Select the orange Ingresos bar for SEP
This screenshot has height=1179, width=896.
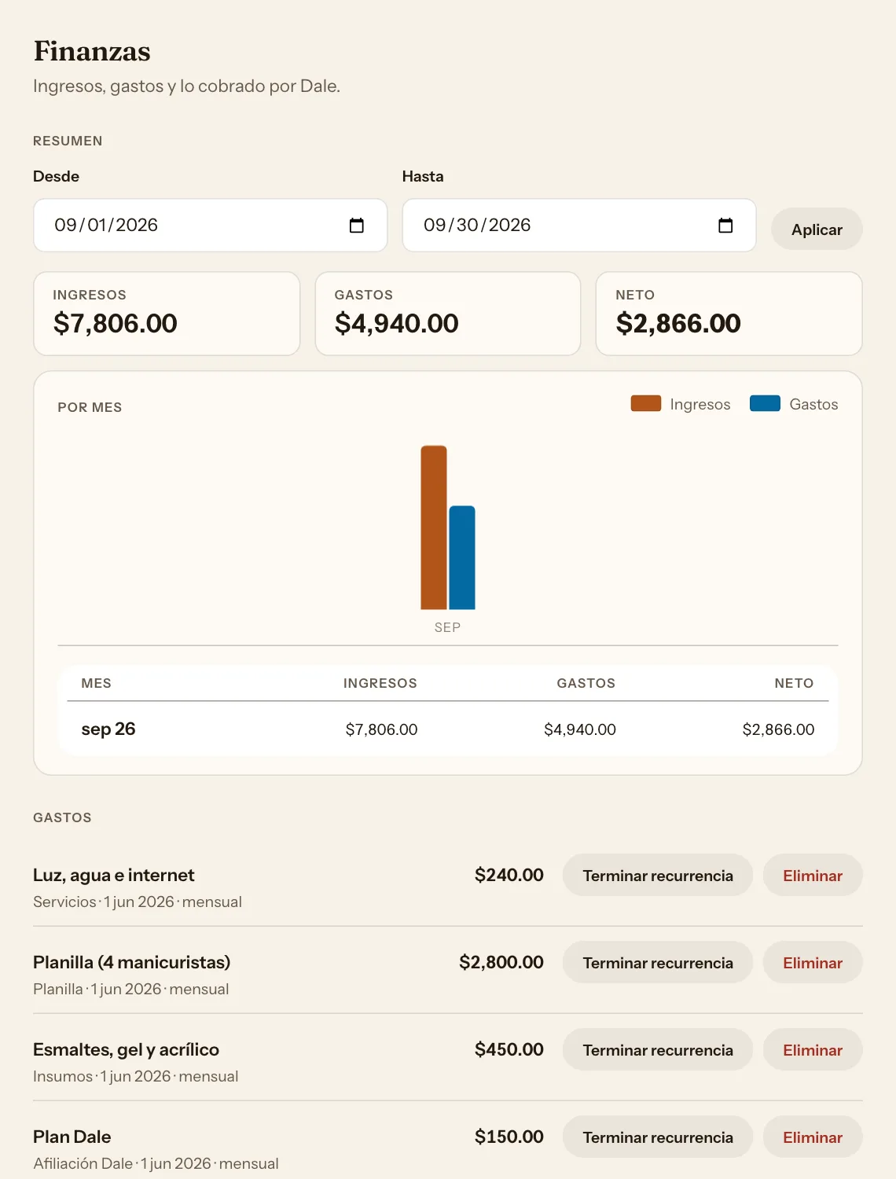[434, 527]
